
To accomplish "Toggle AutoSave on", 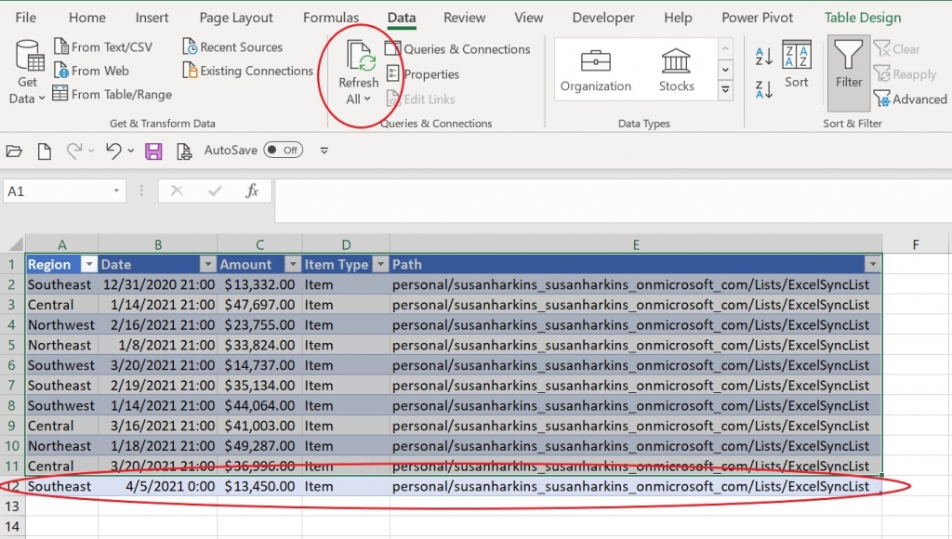I will [284, 150].
